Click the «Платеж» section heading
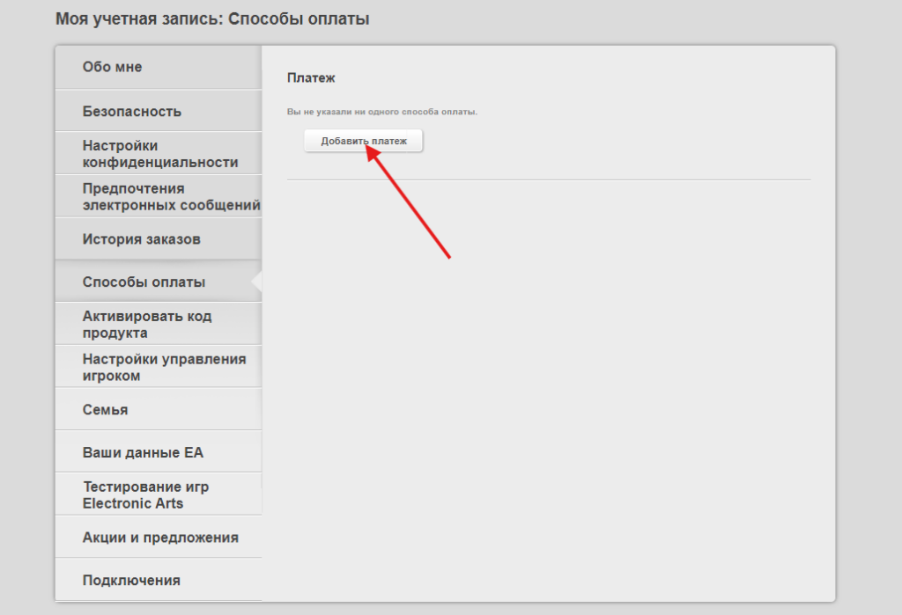Viewport: 902px width, 615px height. click(x=311, y=78)
